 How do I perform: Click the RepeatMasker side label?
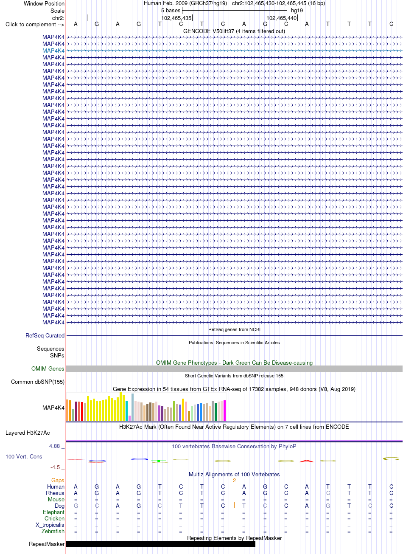click(x=47, y=544)
